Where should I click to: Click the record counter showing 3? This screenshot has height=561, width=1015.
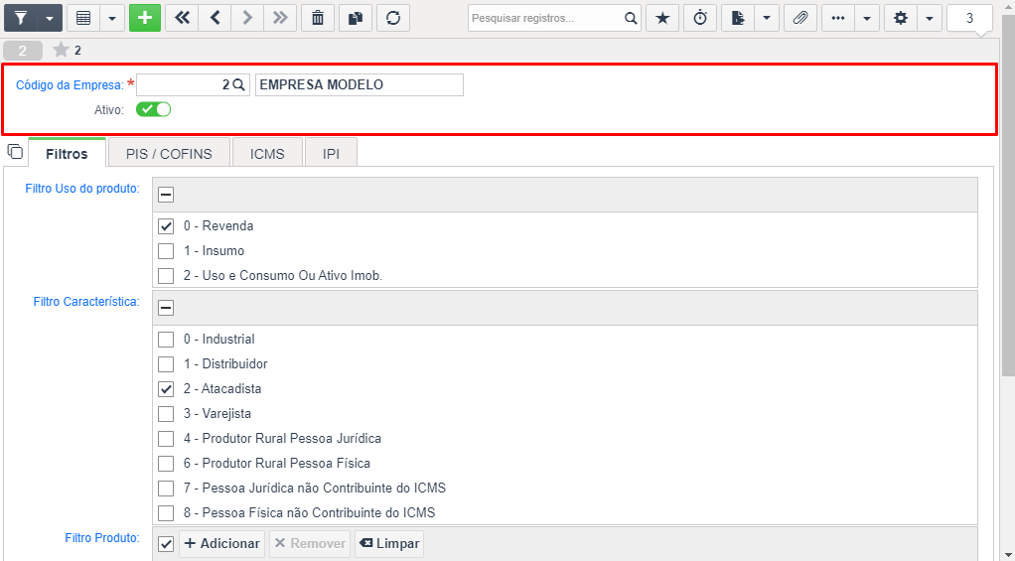[x=969, y=18]
